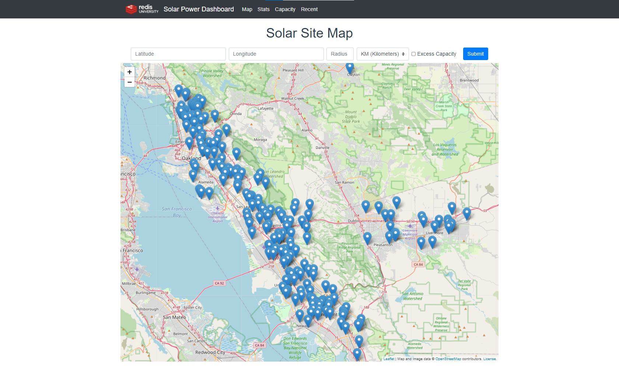Click the Foster City map label
This screenshot has height=387, width=619.
pyautogui.click(x=193, y=307)
